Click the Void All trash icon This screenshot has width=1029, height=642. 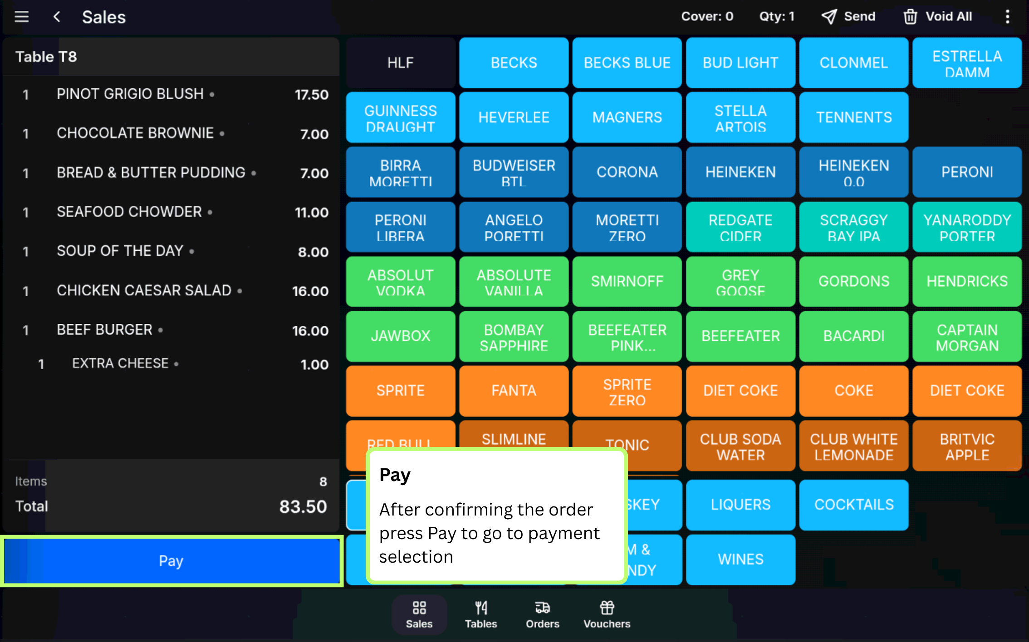click(x=910, y=17)
